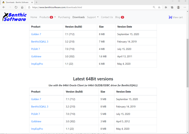Download Goldview from the 1.6 MB row

36,56
